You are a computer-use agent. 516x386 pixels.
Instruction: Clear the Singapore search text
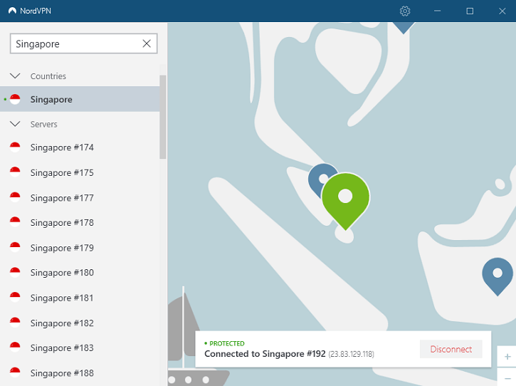coord(147,43)
